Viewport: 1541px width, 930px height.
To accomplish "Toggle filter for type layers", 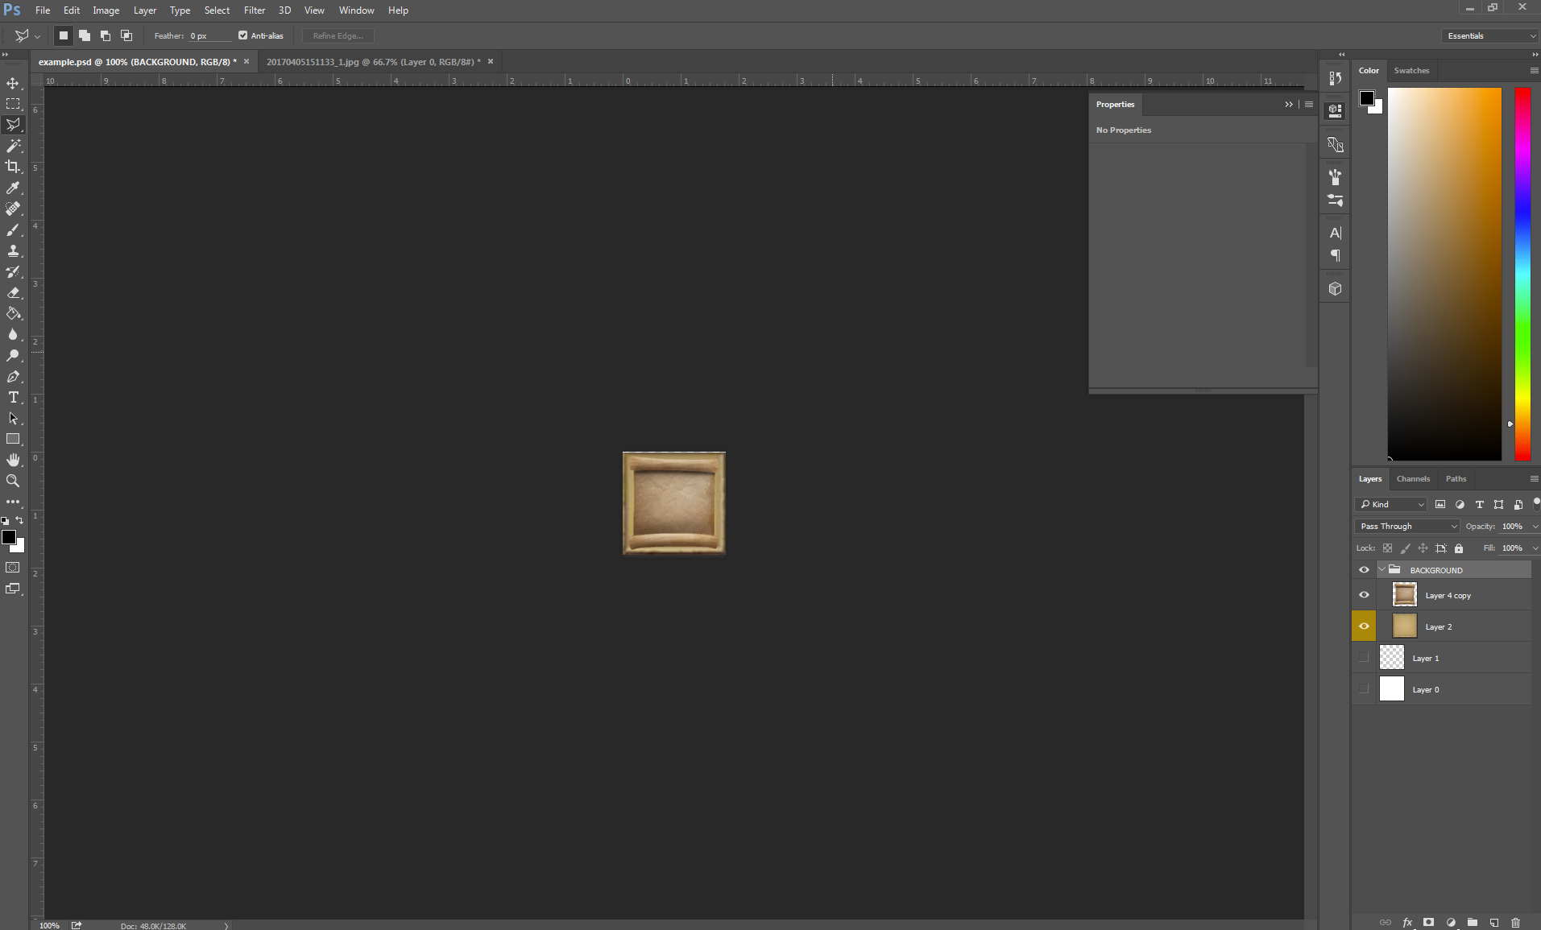I will pyautogui.click(x=1479, y=505).
